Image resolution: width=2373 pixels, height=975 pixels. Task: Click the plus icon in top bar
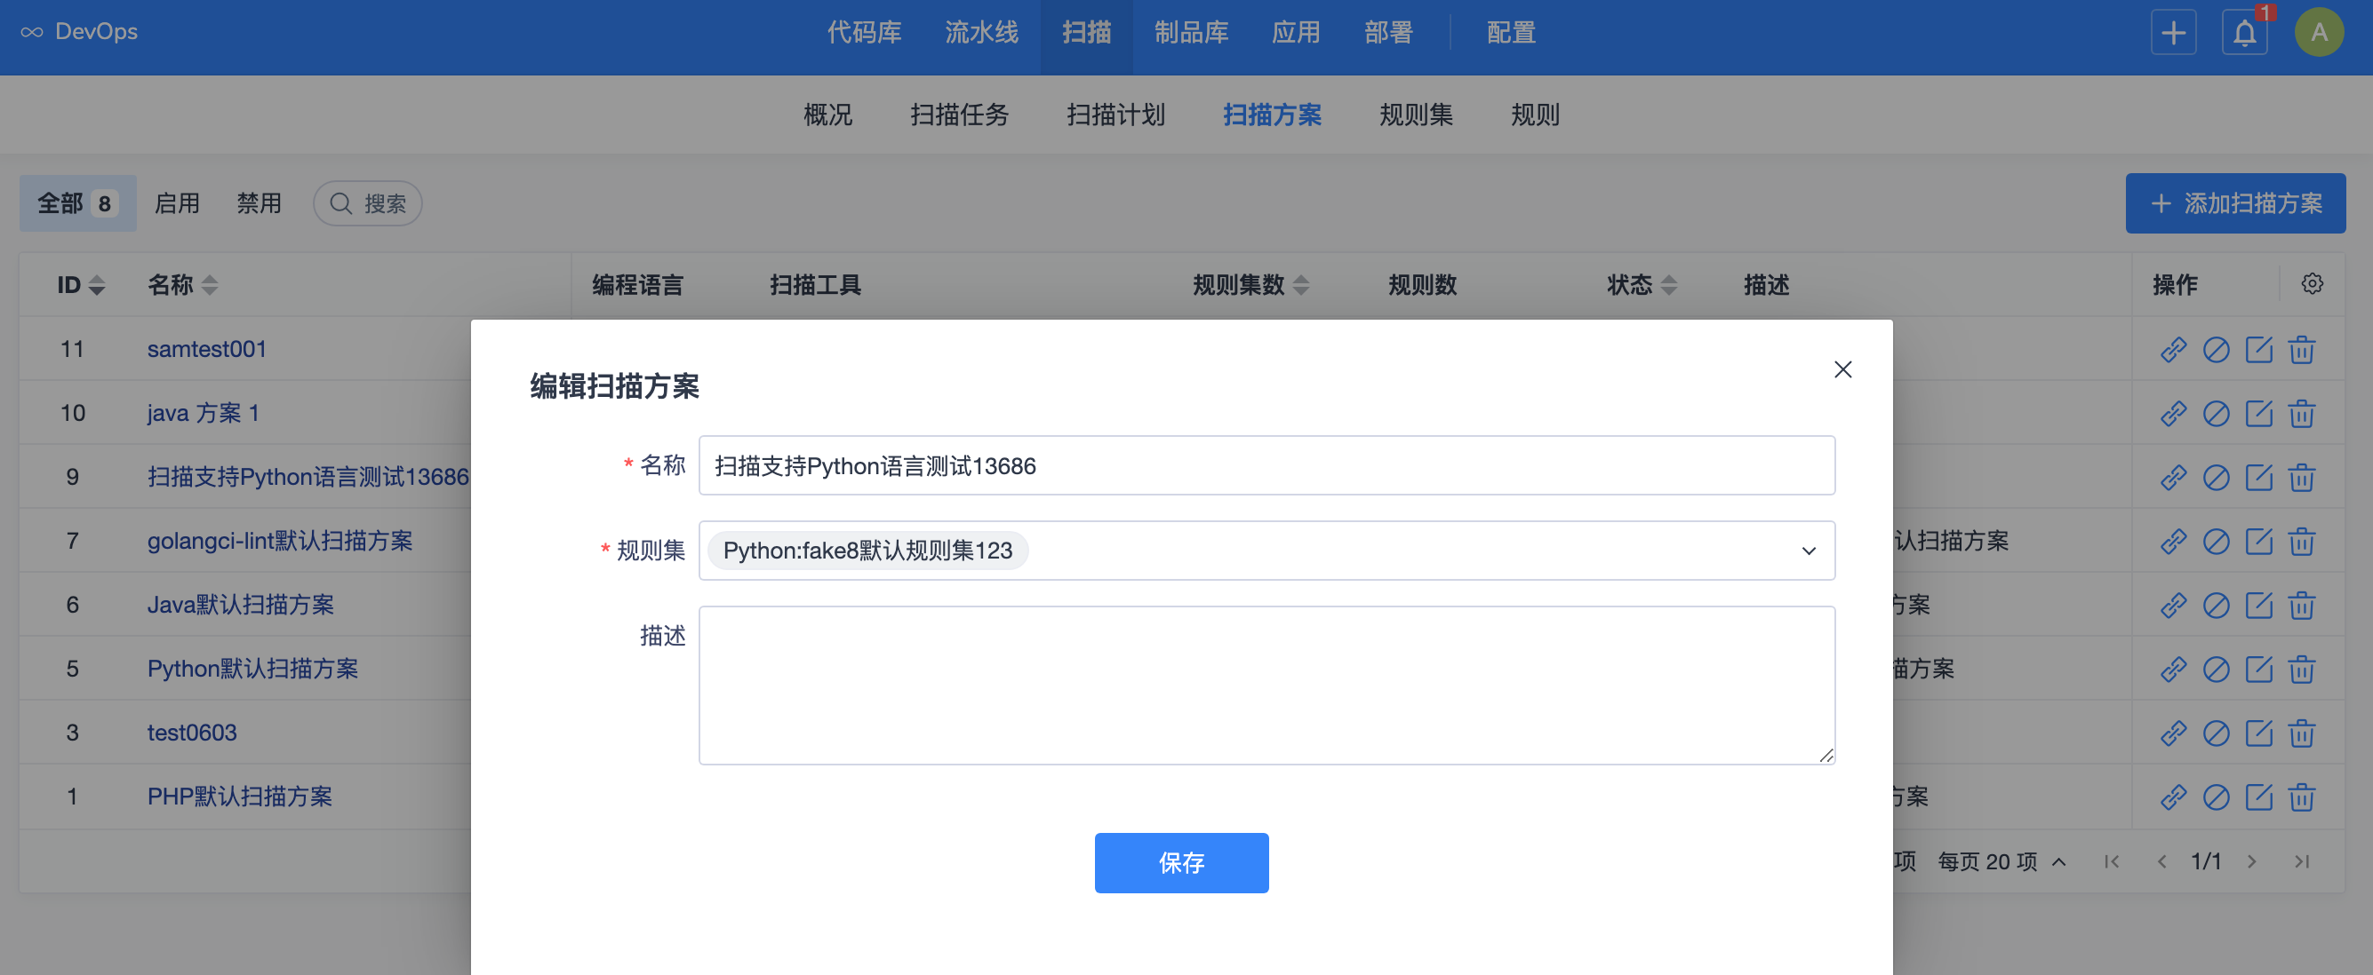tap(2173, 33)
